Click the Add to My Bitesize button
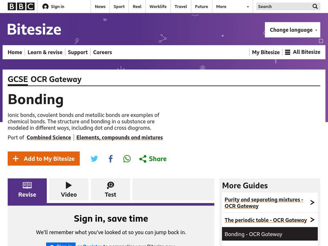The image size is (328, 246). 44,159
